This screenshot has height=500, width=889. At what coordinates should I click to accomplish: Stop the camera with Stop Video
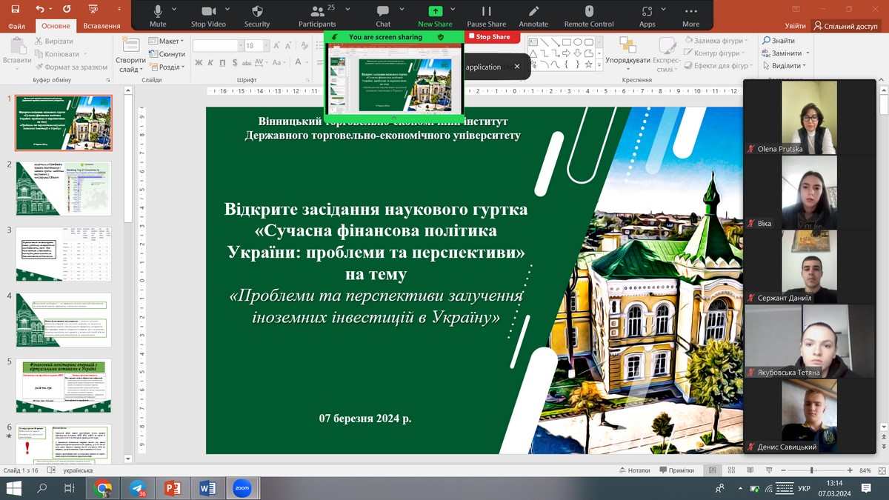click(208, 12)
